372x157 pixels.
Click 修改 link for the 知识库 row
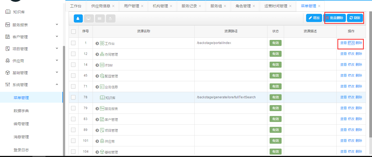pos(351,97)
